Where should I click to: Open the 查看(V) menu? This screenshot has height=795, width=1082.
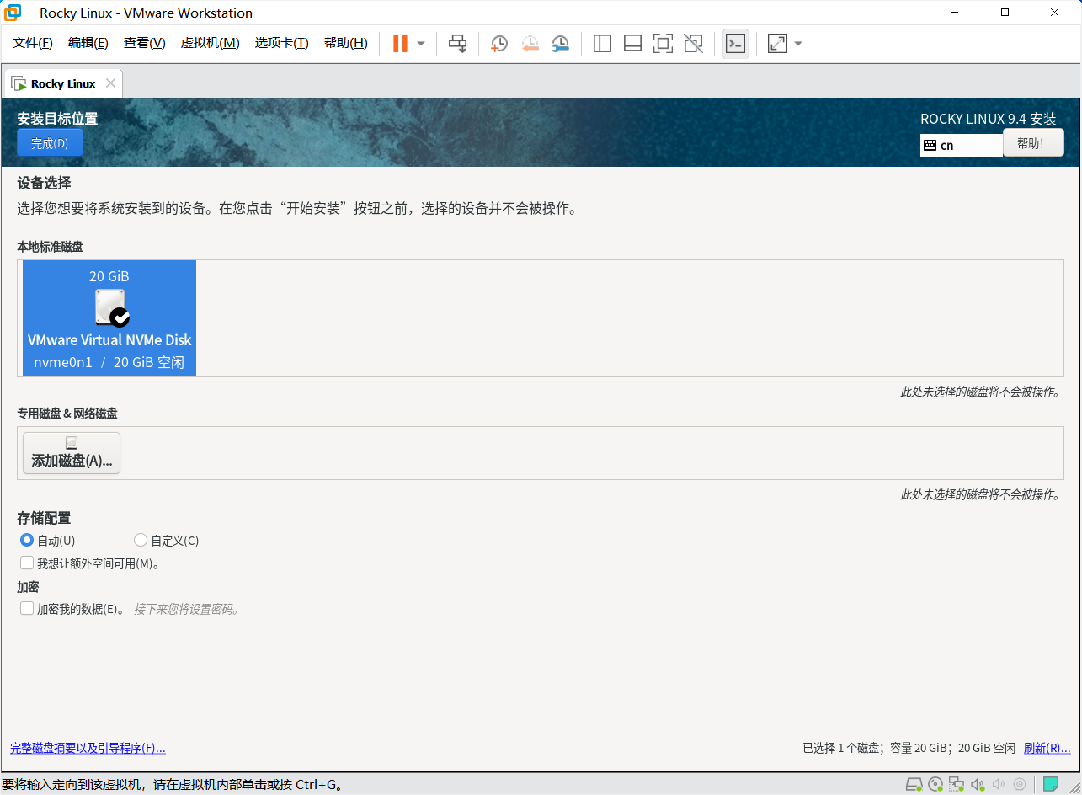pos(144,44)
